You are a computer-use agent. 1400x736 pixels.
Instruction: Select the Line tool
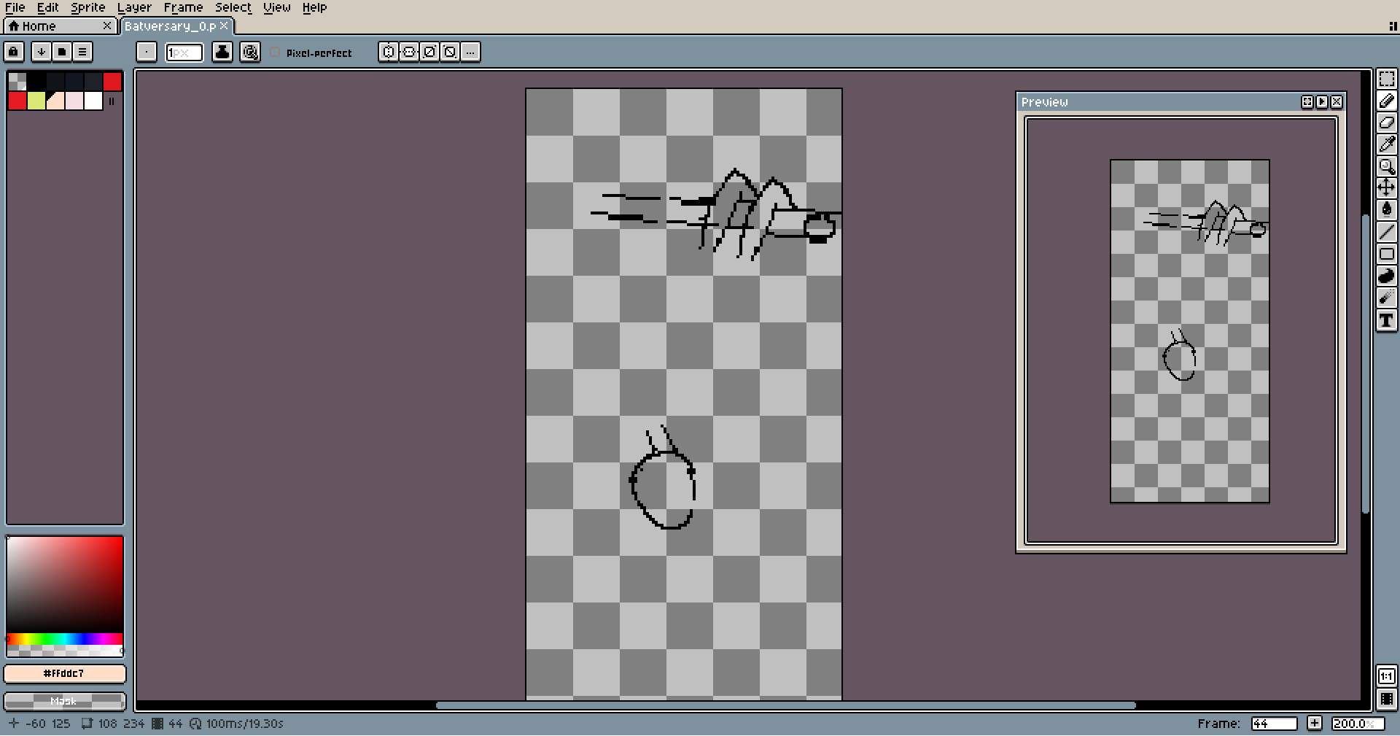[x=1386, y=232]
